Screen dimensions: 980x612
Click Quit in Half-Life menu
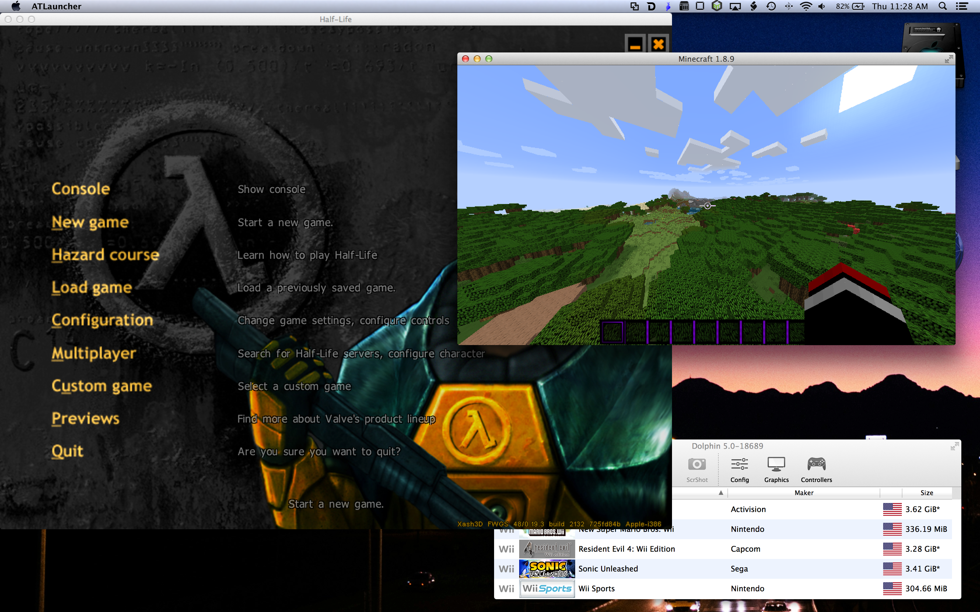[67, 451]
